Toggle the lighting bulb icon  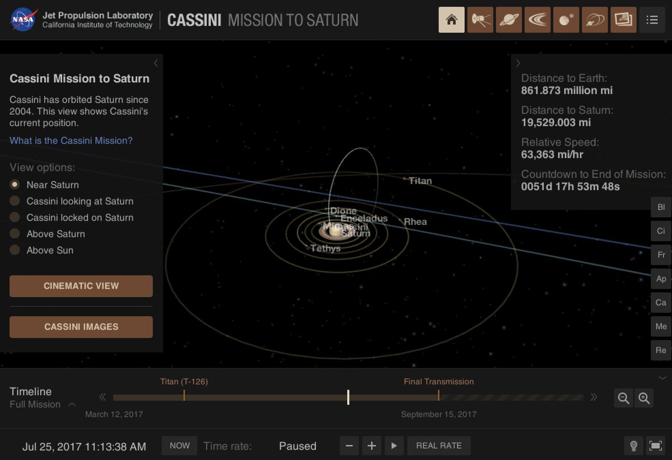point(633,445)
